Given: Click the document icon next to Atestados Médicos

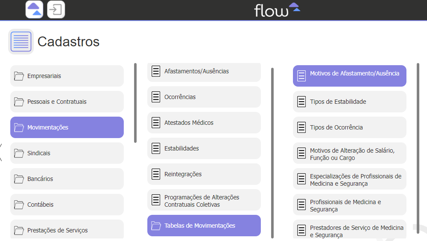Looking at the screenshot, I should click(x=156, y=123).
